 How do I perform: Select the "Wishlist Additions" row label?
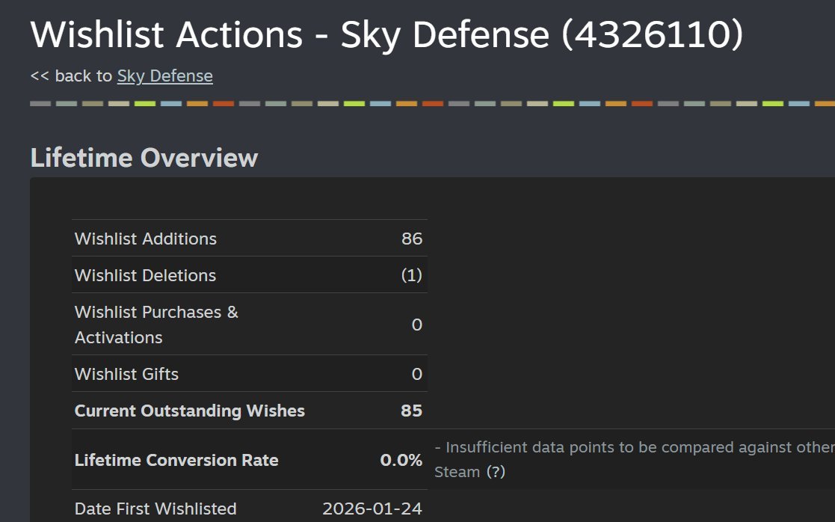pyautogui.click(x=145, y=239)
